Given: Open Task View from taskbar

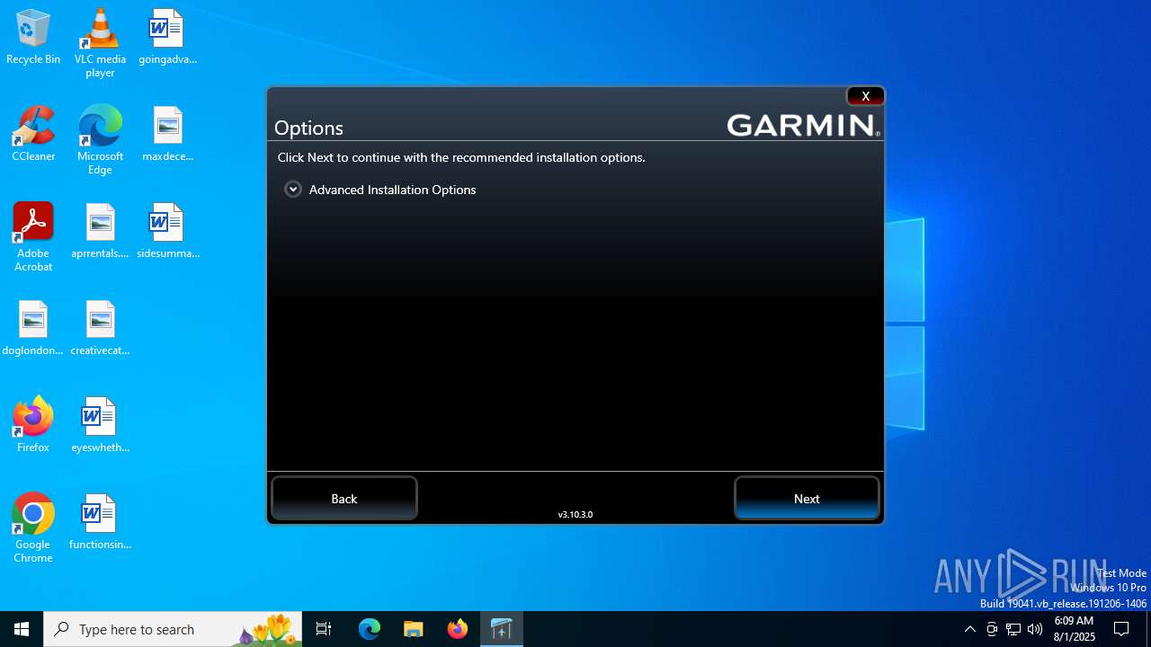Looking at the screenshot, I should coord(324,629).
